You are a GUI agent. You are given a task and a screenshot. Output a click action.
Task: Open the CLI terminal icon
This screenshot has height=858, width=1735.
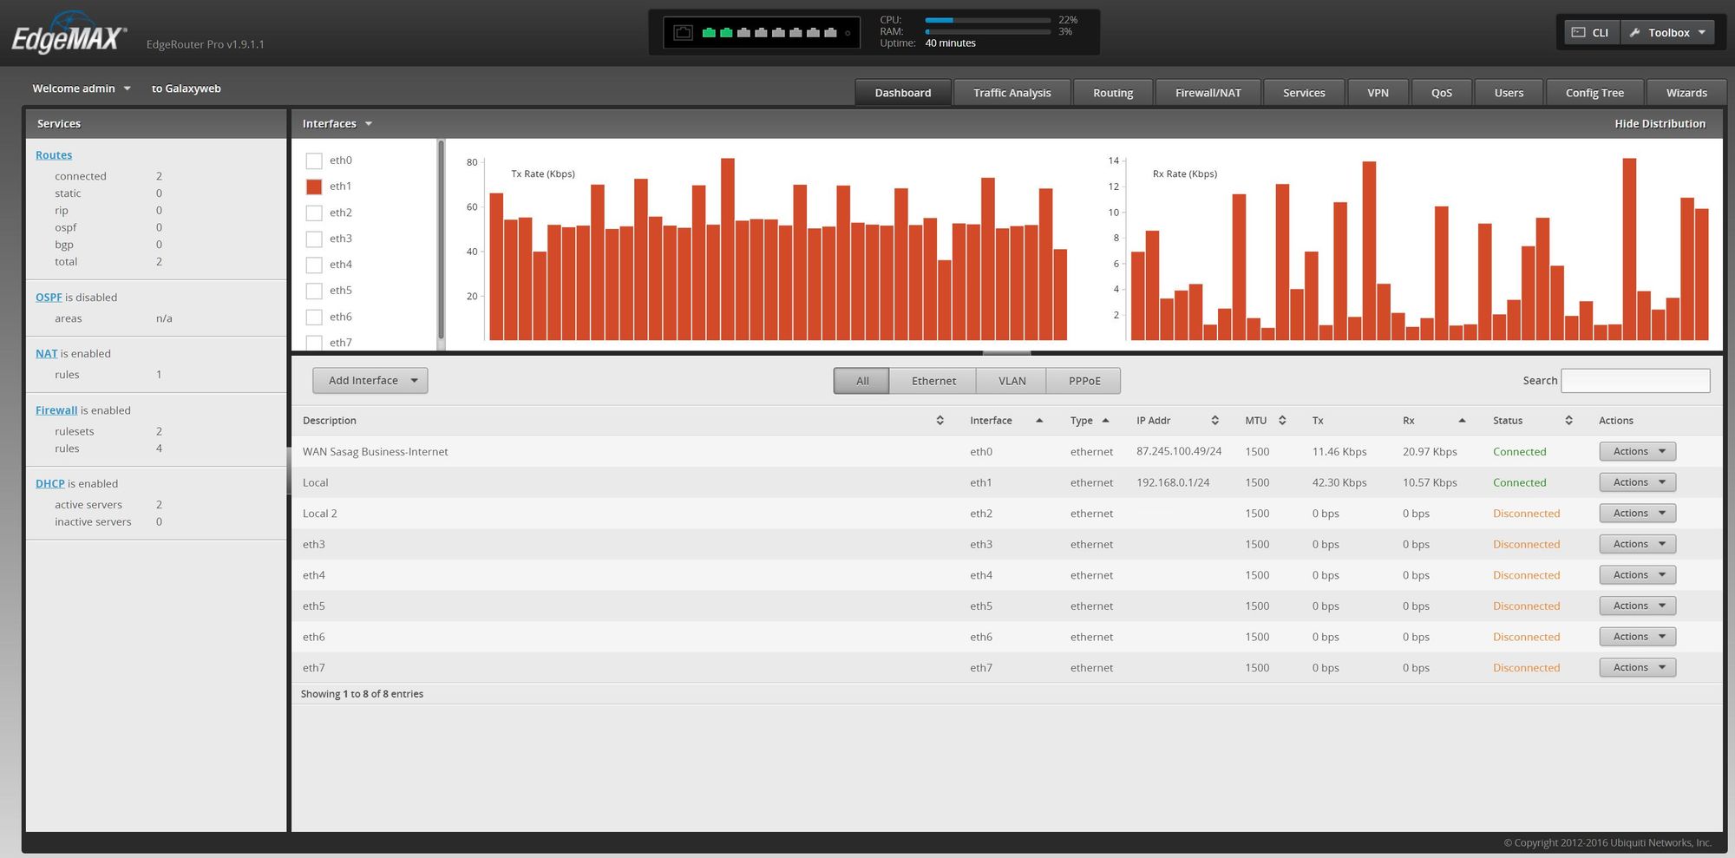pos(1579,32)
